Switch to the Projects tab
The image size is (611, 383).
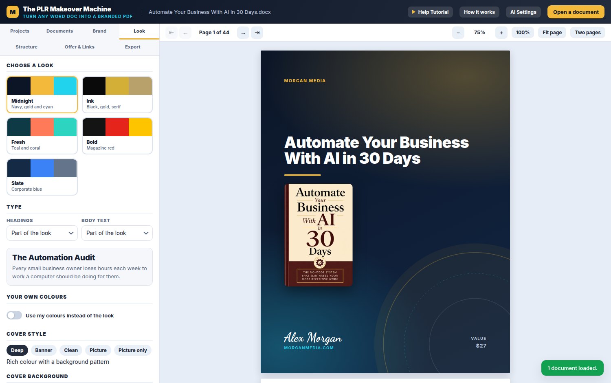click(x=20, y=31)
